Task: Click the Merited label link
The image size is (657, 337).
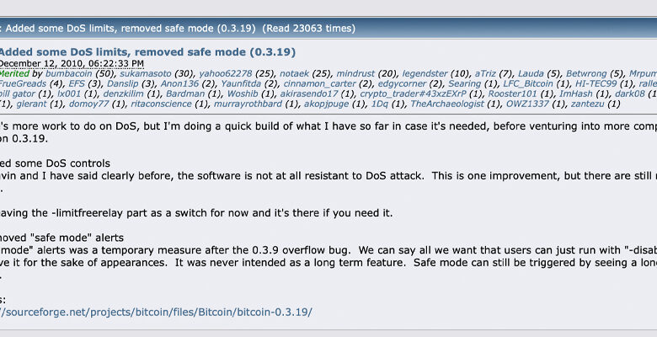Action: [x=14, y=73]
